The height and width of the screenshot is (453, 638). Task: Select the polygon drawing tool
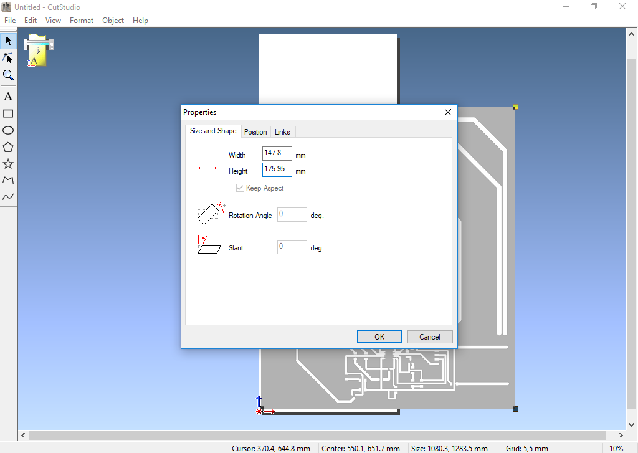pyautogui.click(x=8, y=147)
